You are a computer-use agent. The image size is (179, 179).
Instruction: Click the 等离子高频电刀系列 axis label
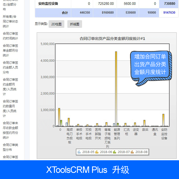(107, 138)
